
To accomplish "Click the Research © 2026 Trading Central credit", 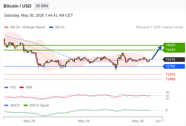I will [160, 27].
